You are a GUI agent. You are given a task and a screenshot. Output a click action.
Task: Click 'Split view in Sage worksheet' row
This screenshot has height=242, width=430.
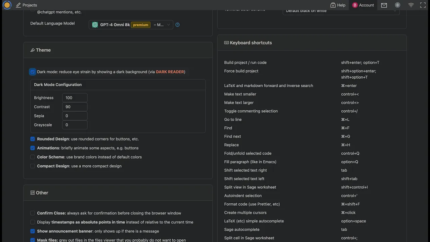312,187
